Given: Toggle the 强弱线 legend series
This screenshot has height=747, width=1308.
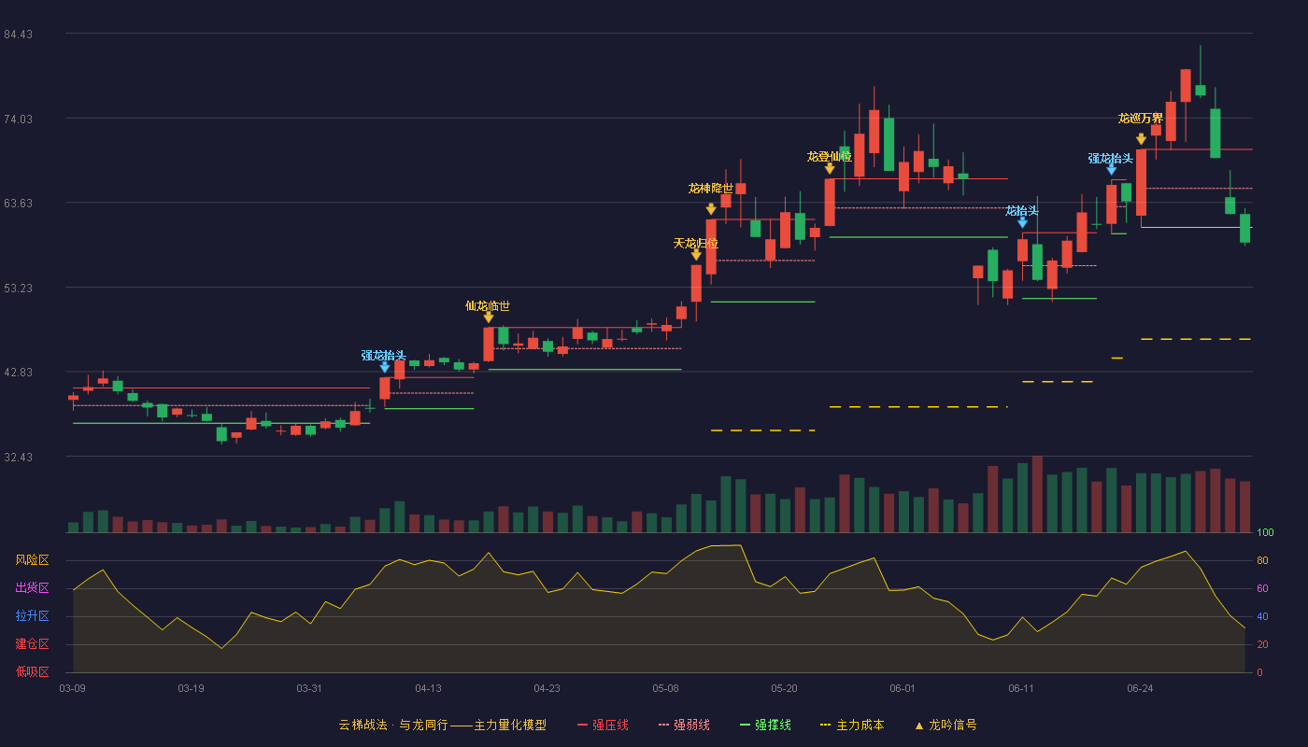Looking at the screenshot, I should [x=684, y=725].
